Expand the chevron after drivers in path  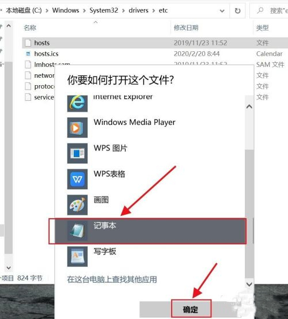(x=153, y=10)
